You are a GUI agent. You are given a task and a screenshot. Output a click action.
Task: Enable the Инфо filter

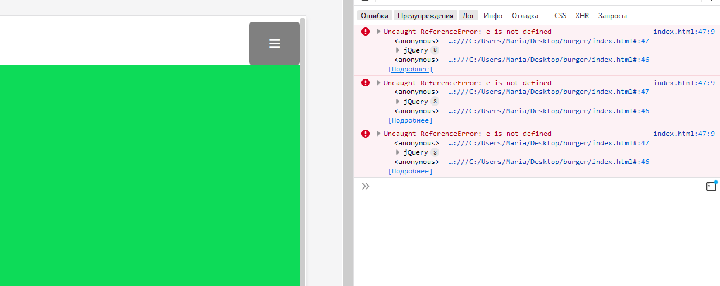[x=493, y=16]
